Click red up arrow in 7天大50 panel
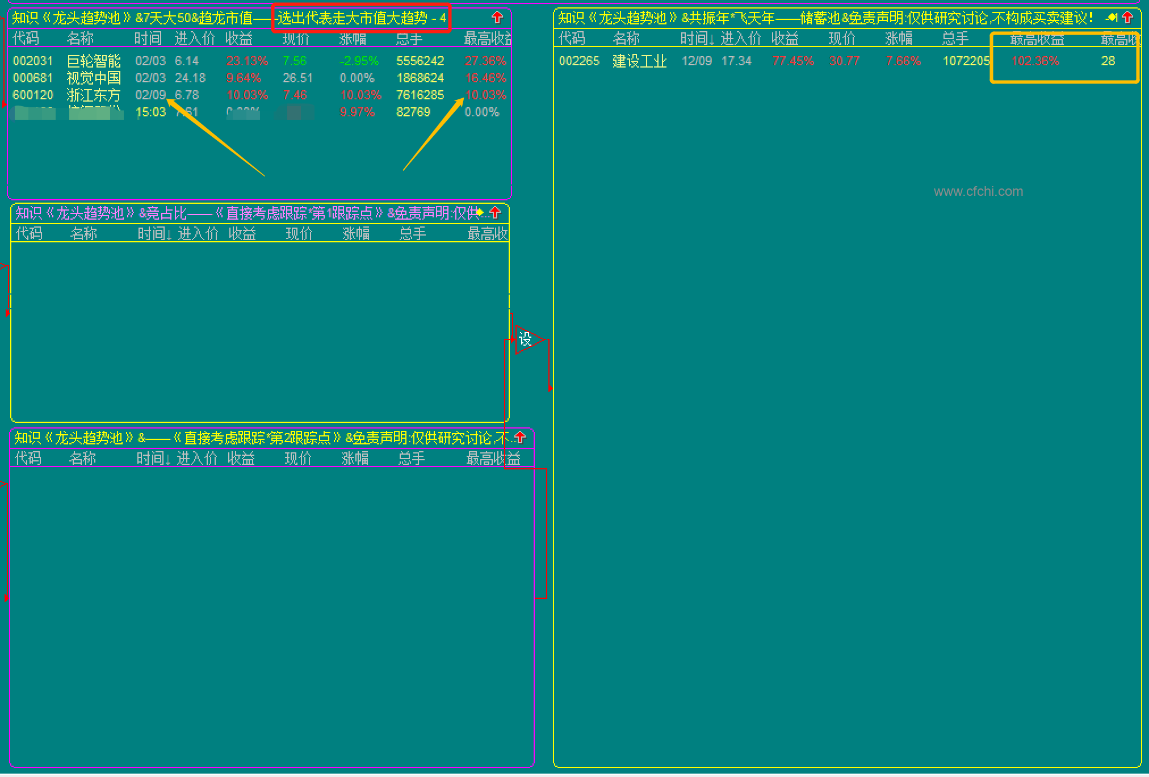1149x777 pixels. point(497,18)
